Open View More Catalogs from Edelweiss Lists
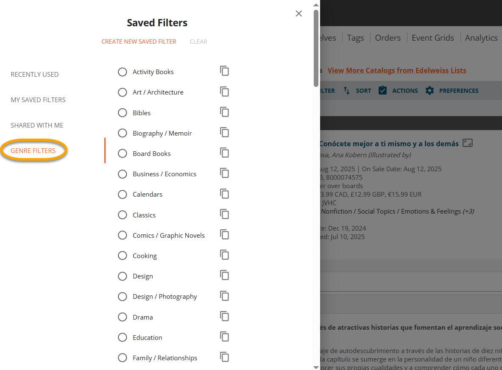 [397, 70]
